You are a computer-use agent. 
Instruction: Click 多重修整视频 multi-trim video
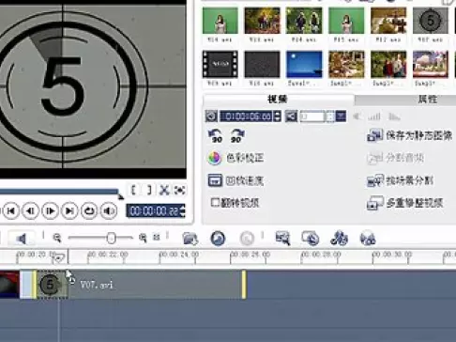[405, 203]
